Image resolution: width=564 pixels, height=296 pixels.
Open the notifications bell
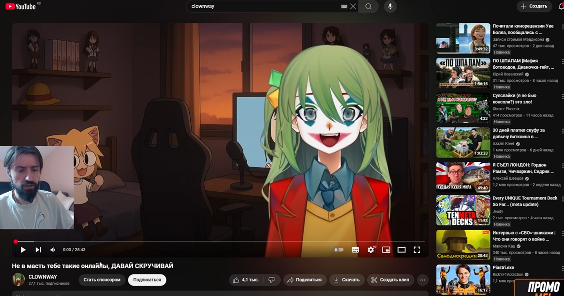(561, 6)
